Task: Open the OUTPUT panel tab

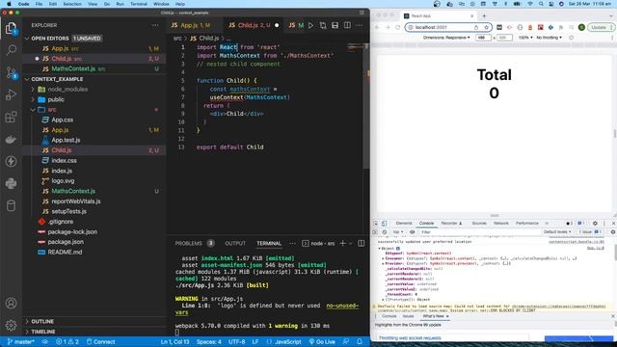Action: (235, 243)
